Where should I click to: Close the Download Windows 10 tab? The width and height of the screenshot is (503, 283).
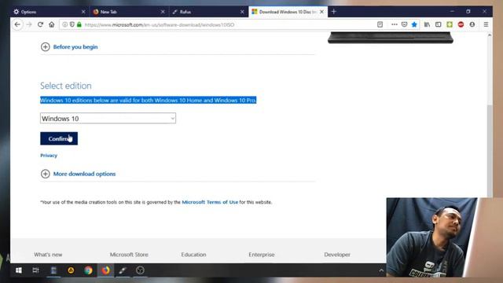321,12
